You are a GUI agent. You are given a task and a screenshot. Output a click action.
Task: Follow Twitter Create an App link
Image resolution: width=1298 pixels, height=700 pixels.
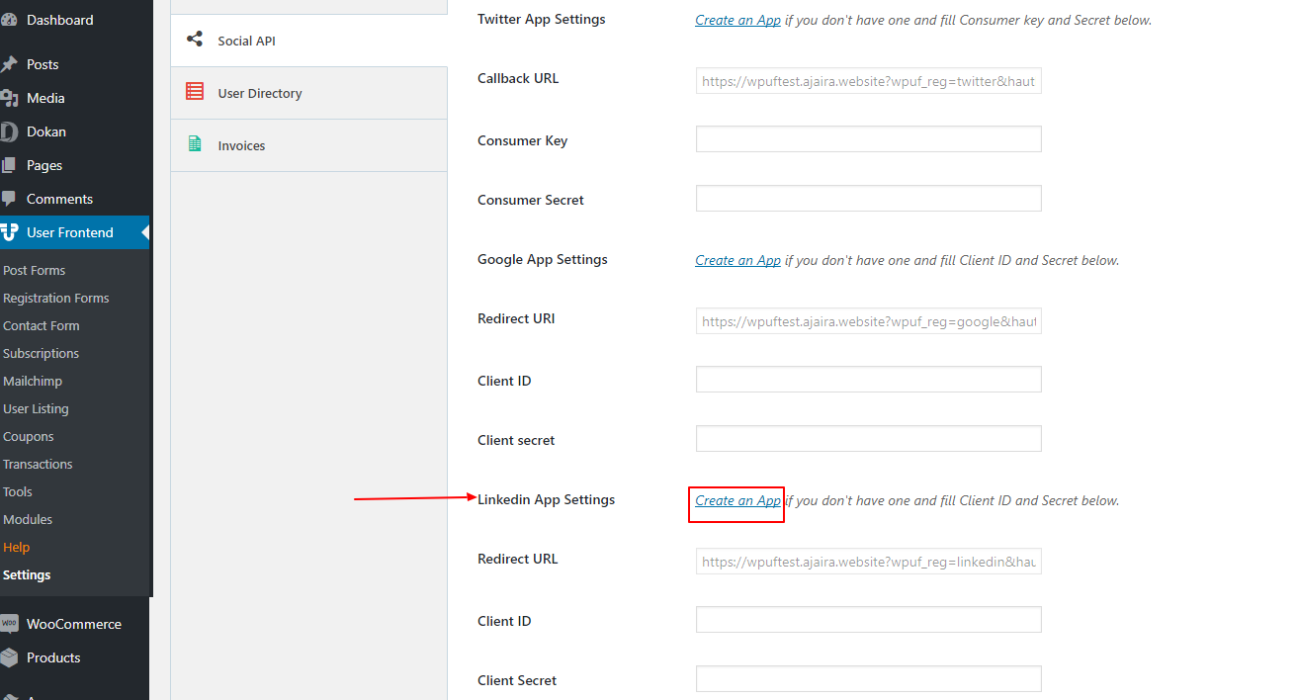point(737,20)
